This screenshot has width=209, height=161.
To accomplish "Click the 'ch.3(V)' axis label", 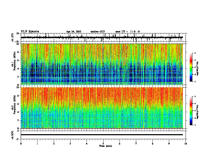I will coord(12,135).
